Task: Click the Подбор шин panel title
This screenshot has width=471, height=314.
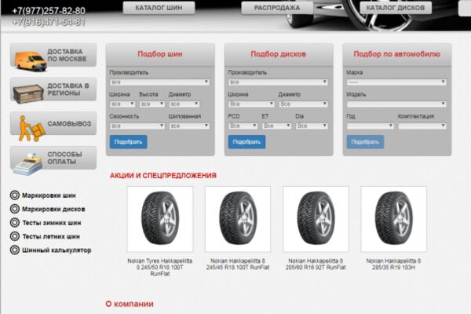Action: tap(160, 54)
